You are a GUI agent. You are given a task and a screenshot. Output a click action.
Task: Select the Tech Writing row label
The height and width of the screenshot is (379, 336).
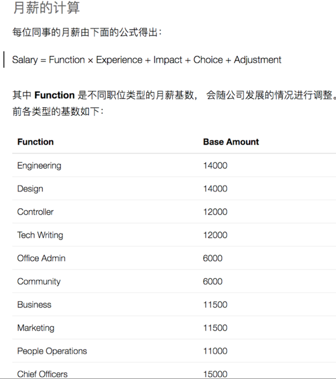[x=40, y=235]
